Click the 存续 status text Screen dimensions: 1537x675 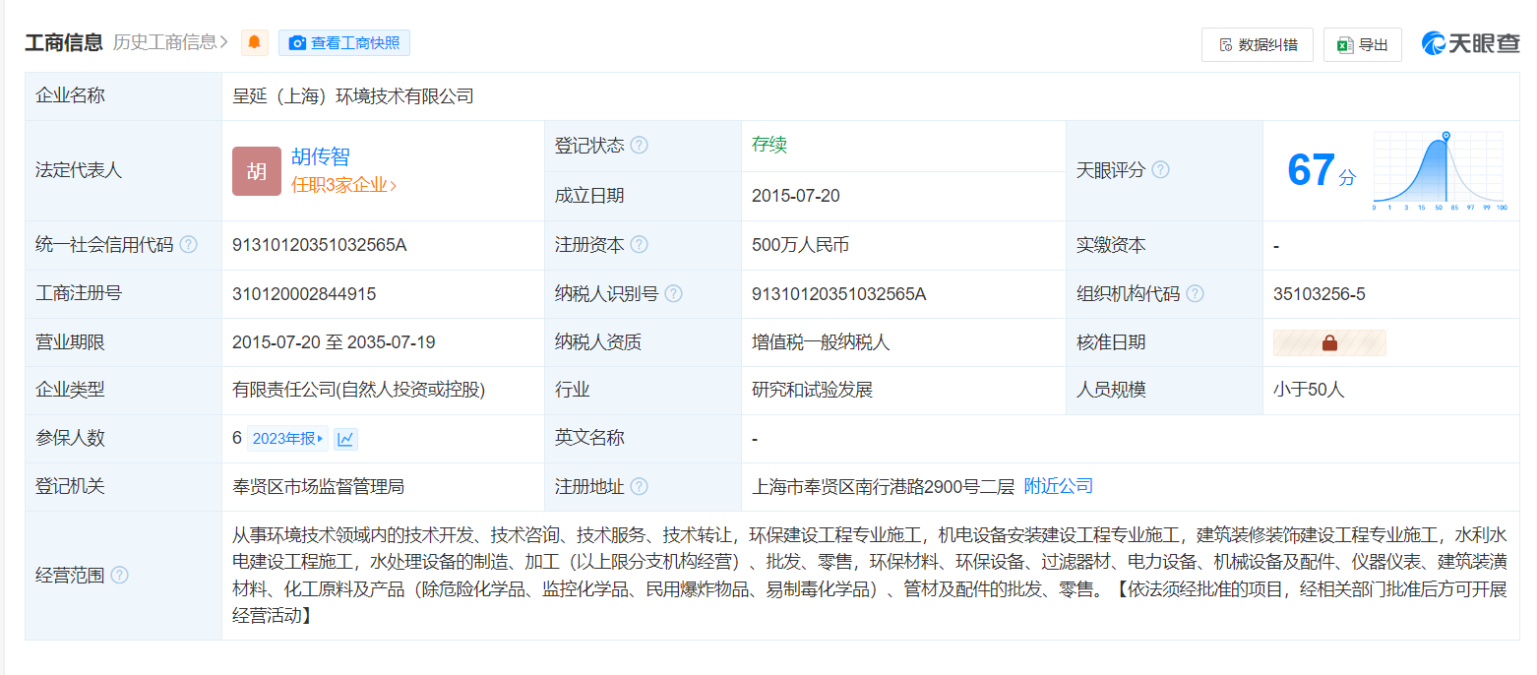tap(769, 145)
